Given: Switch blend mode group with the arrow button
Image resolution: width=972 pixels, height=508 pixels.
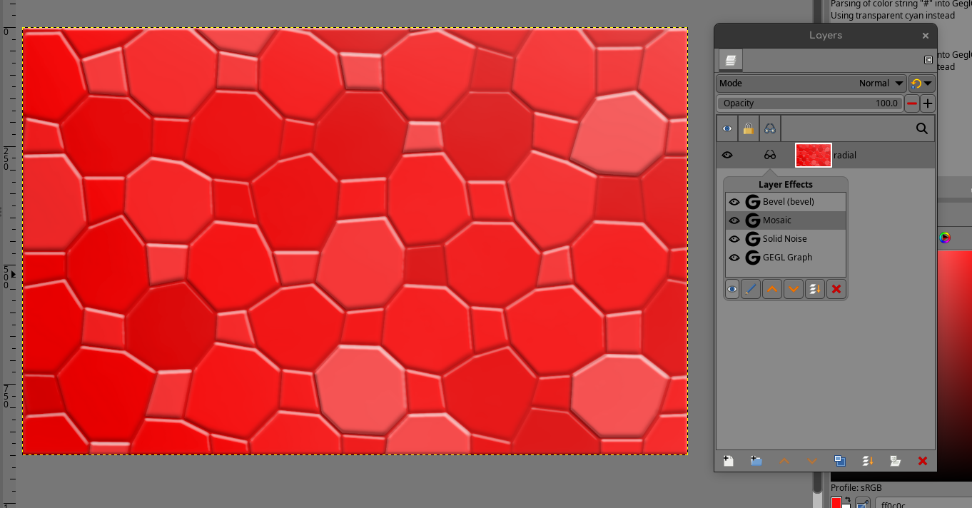Looking at the screenshot, I should 921,83.
